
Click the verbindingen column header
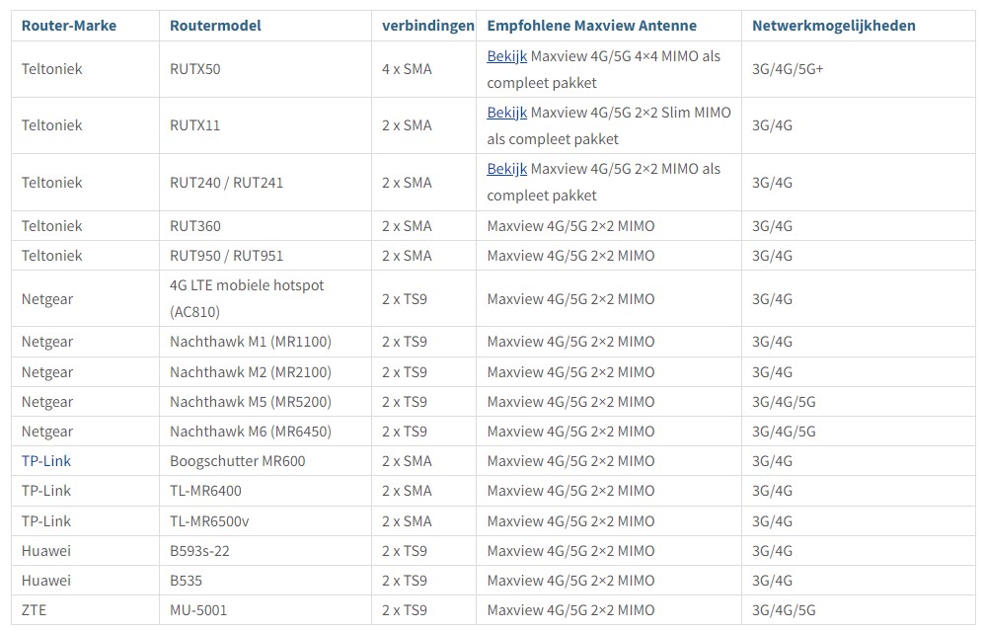(427, 26)
